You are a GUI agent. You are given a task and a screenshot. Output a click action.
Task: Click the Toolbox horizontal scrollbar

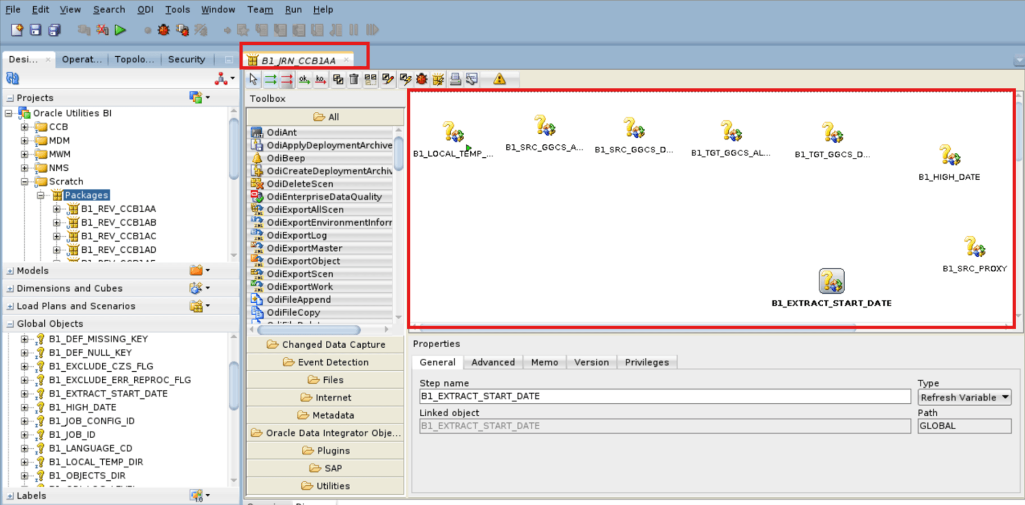tap(309, 330)
